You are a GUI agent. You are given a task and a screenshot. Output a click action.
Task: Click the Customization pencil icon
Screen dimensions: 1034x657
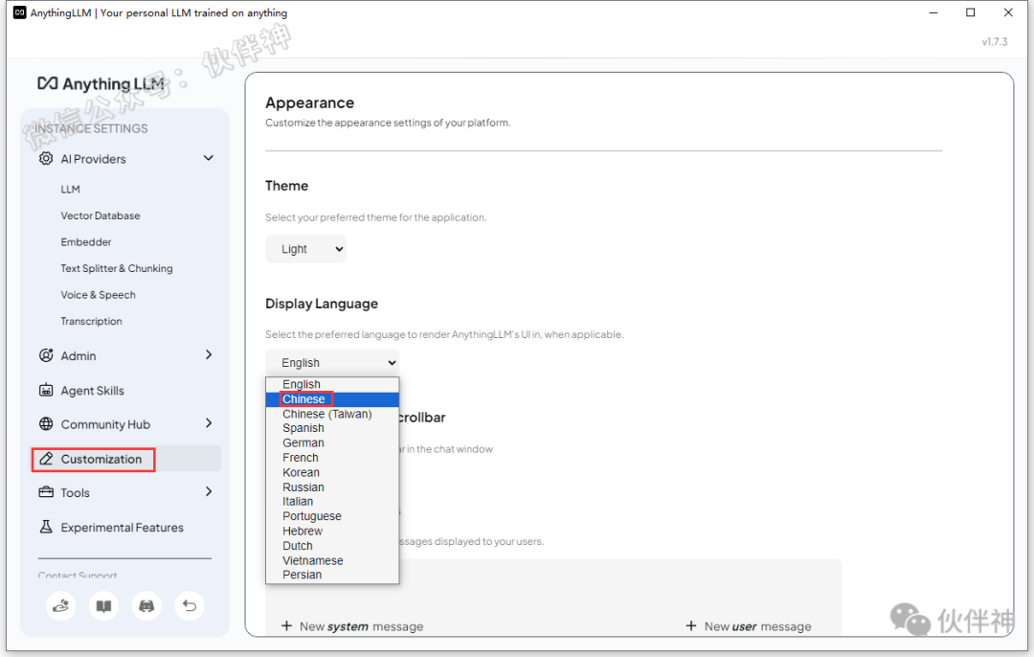pyautogui.click(x=46, y=459)
